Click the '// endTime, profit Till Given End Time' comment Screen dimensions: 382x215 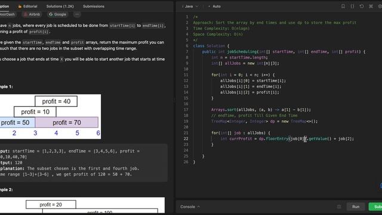(254, 115)
